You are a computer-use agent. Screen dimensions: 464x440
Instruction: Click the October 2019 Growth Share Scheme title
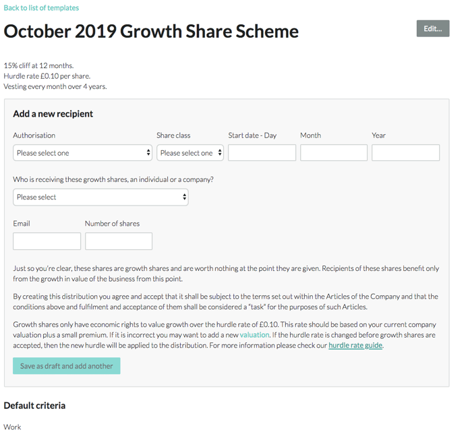[151, 31]
